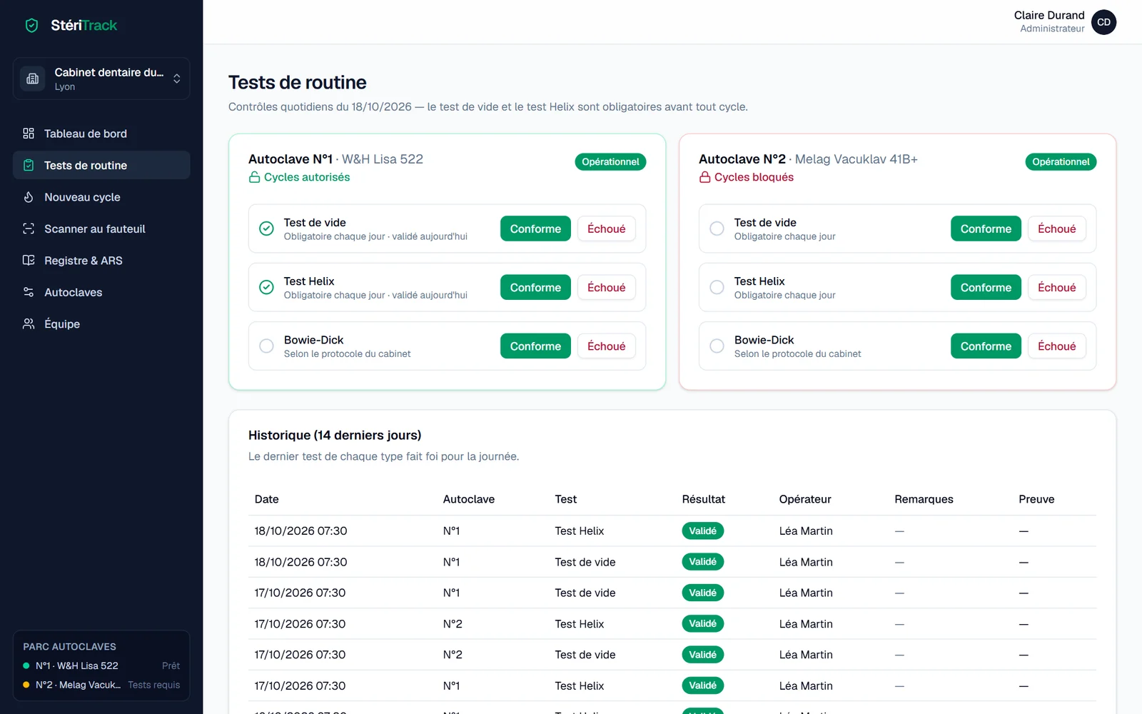Click the Tests de routine clipboard icon

pos(29,165)
